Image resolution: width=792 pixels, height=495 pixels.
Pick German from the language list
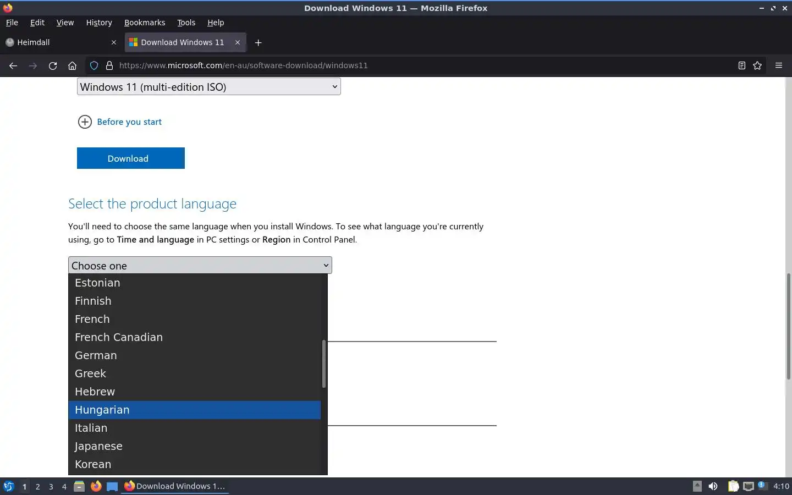(x=195, y=355)
